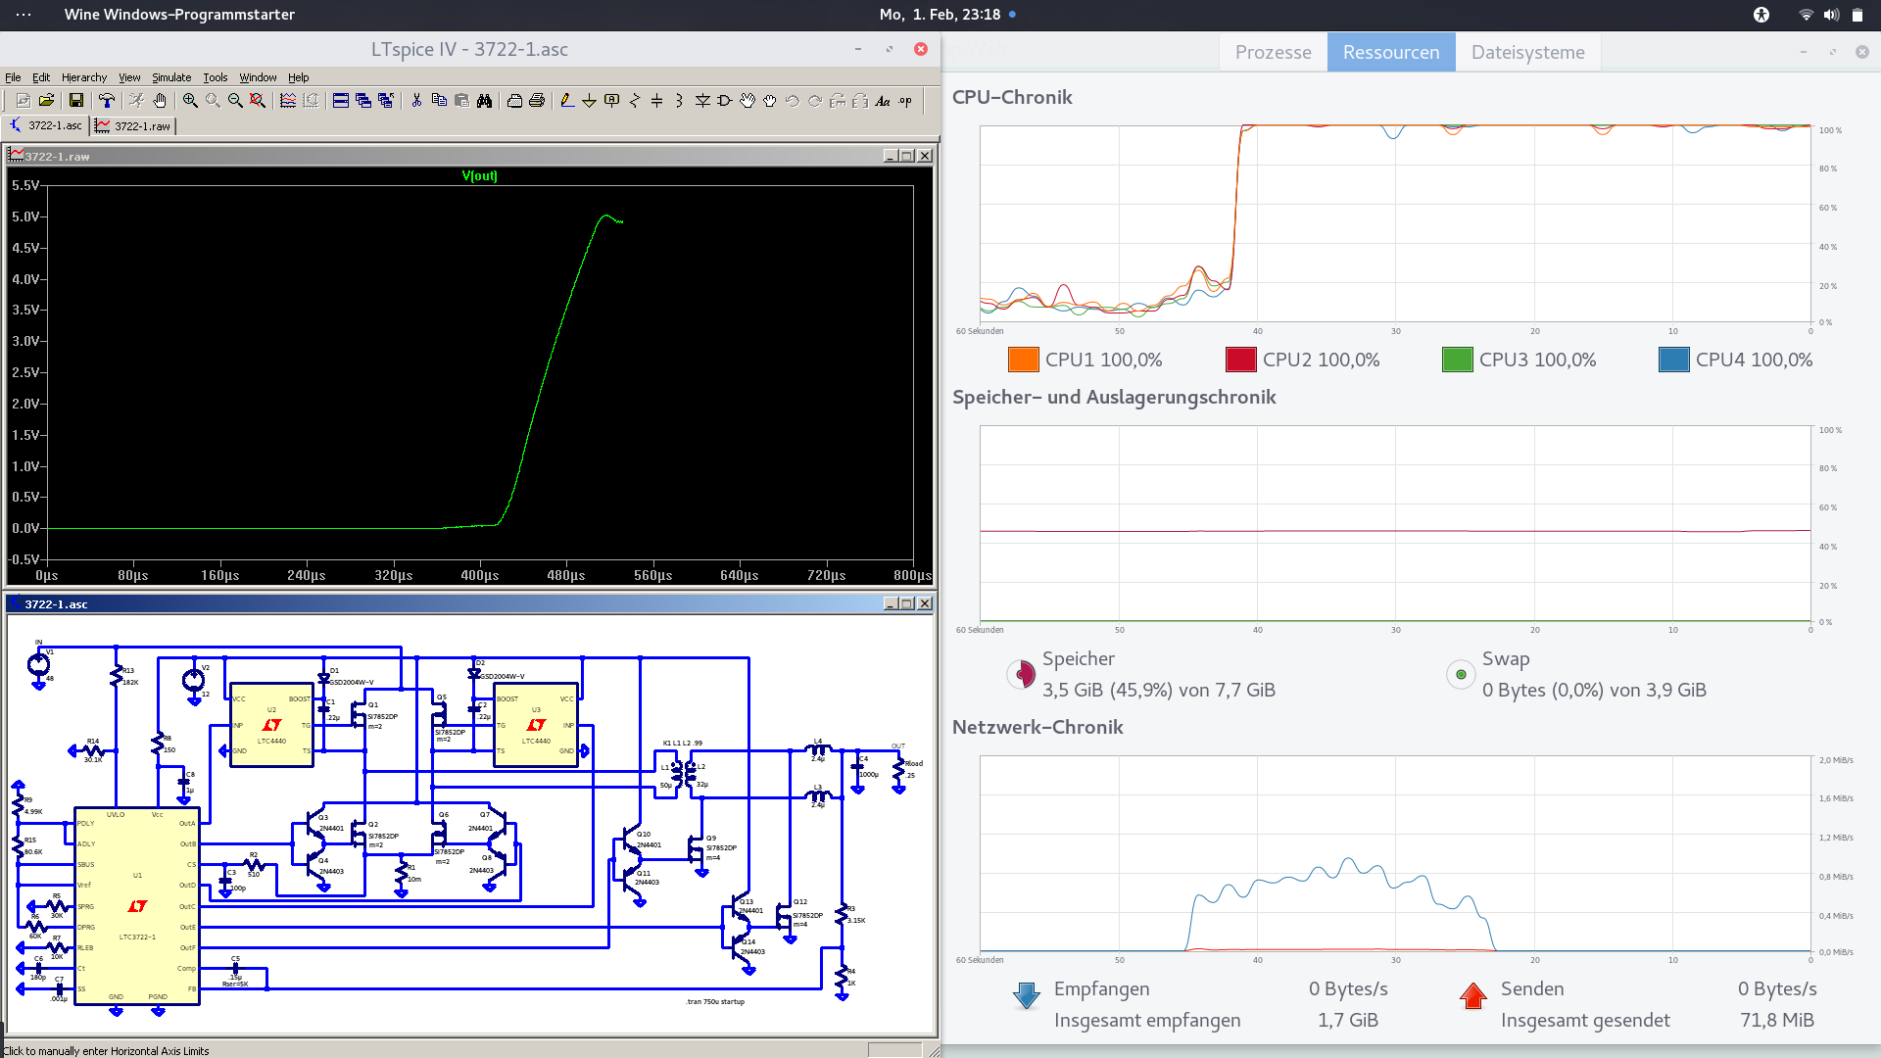The image size is (1881, 1058).
Task: Minimize the 3722-1.asc schematic subwindow
Action: point(890,603)
